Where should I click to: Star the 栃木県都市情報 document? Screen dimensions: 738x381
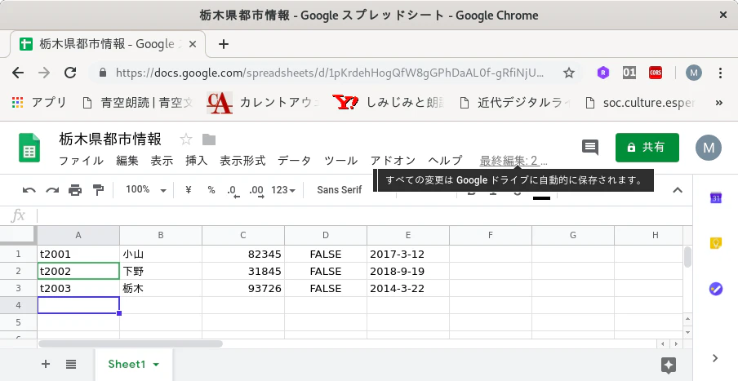[x=186, y=140]
